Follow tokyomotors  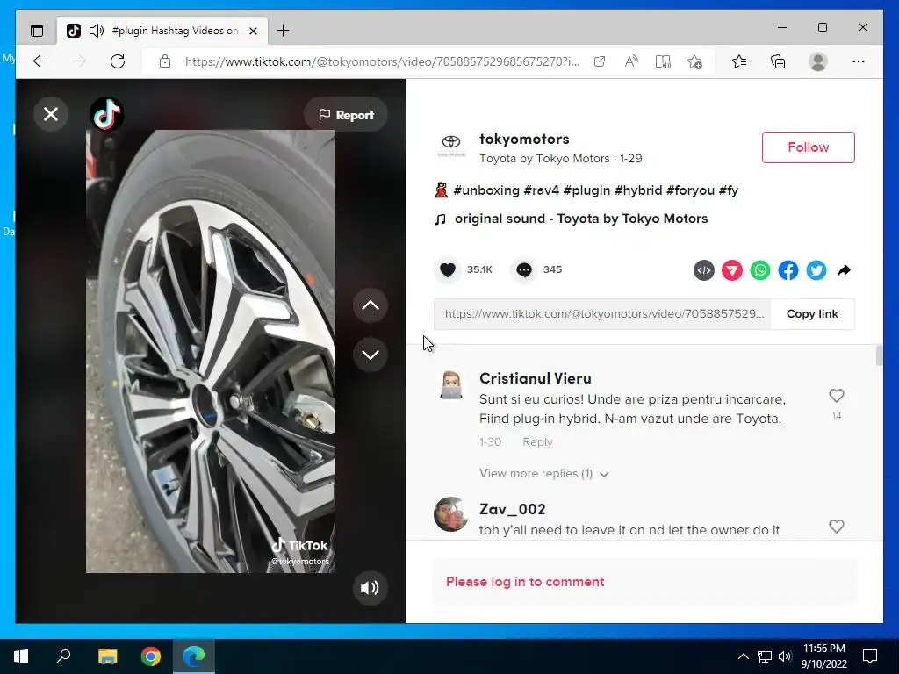tap(808, 147)
